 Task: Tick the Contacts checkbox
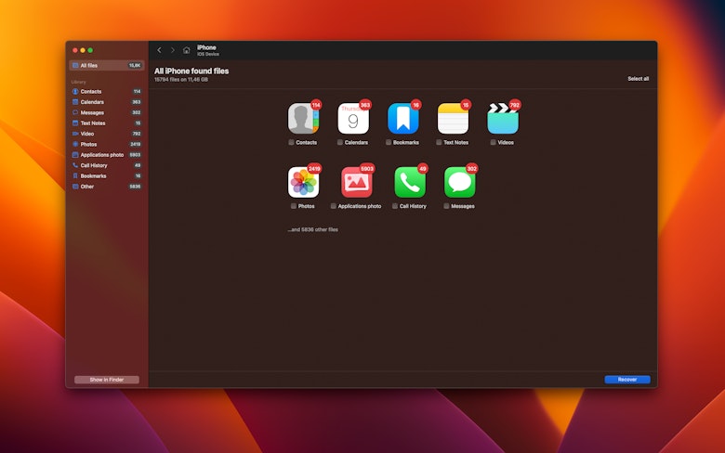coord(291,142)
